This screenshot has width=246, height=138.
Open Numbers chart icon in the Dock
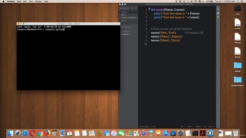coord(129,133)
